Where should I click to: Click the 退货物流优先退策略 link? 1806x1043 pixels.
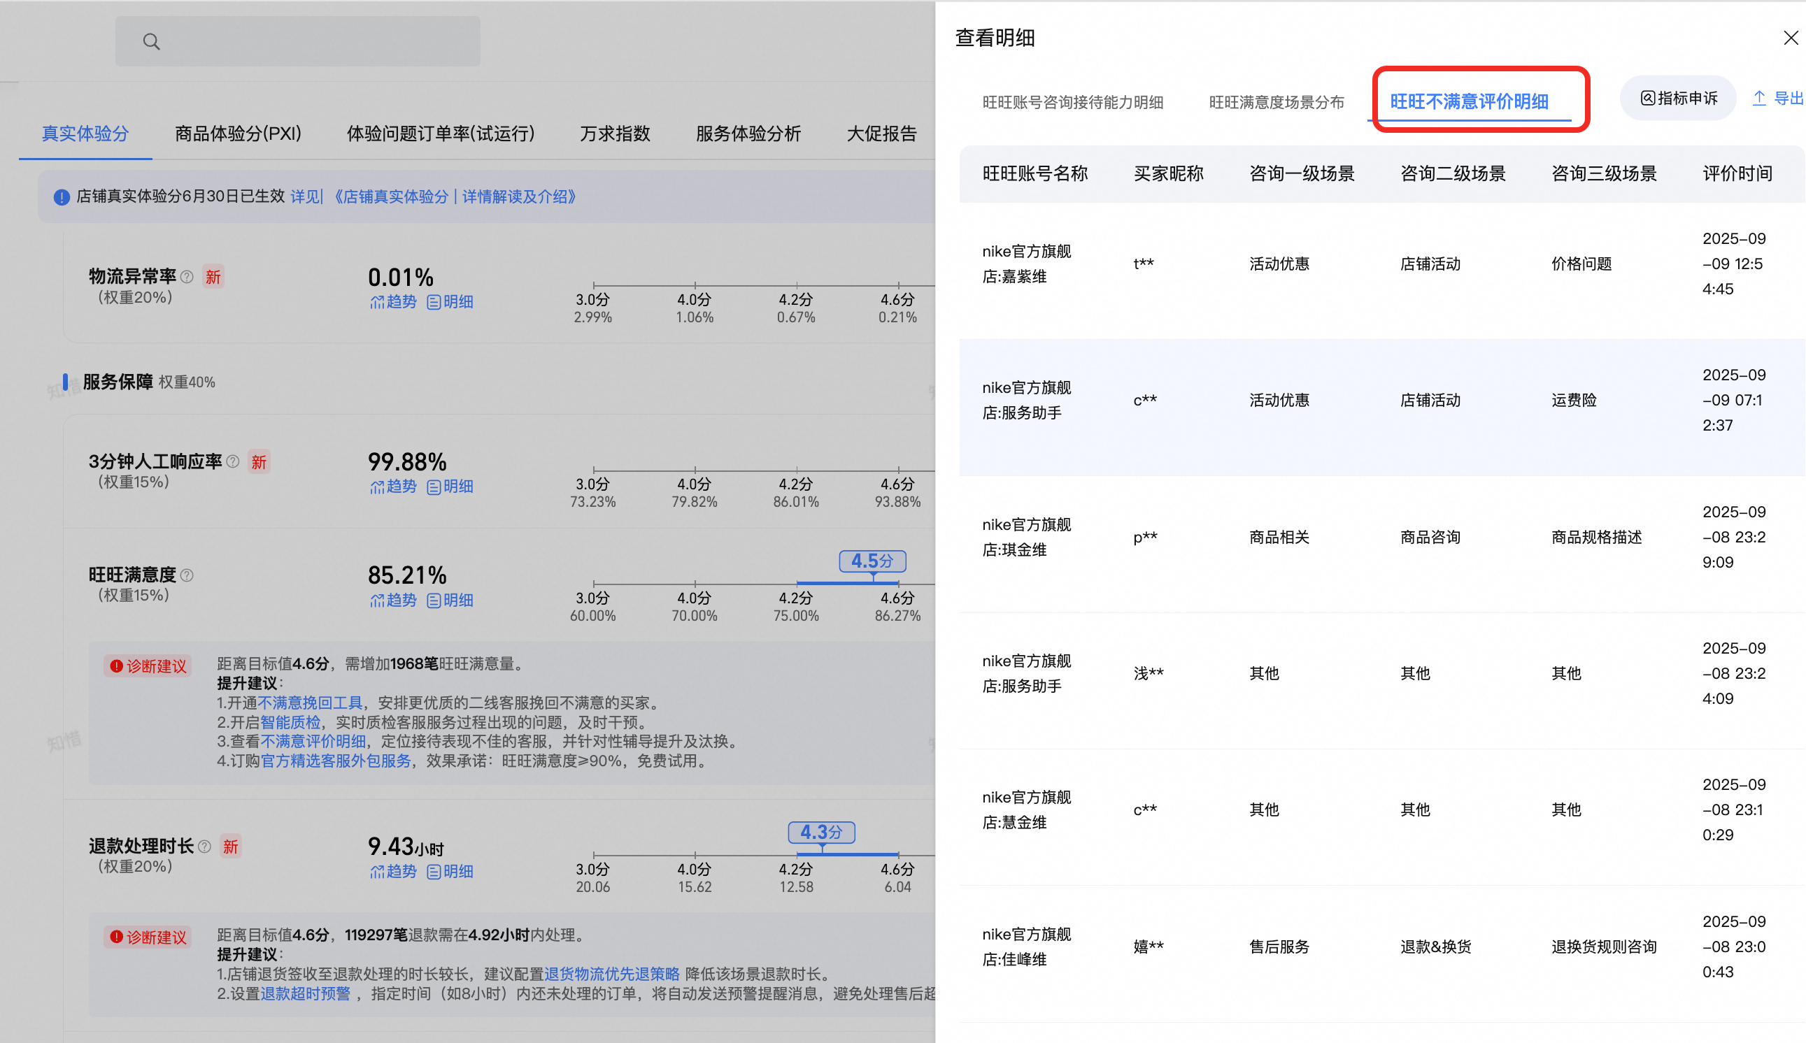click(x=611, y=974)
